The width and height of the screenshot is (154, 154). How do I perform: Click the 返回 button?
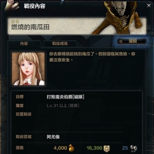132,41
